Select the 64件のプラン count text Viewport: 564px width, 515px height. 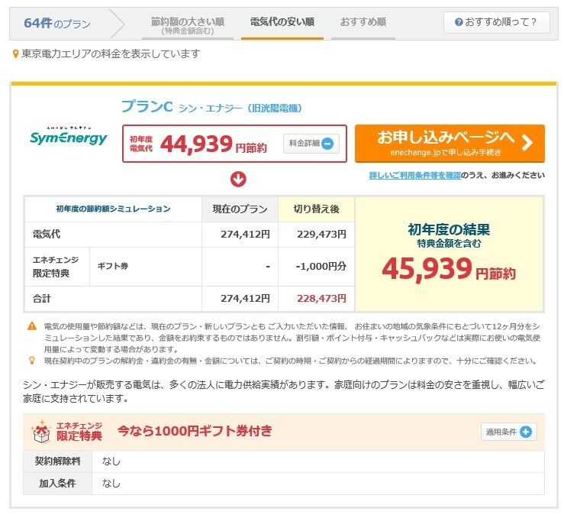coord(57,24)
